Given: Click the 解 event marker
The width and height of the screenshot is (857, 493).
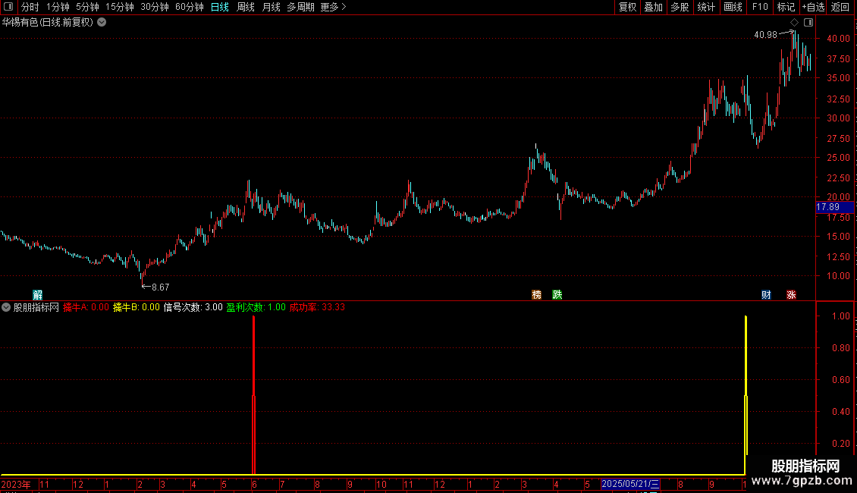Looking at the screenshot, I should [38, 294].
